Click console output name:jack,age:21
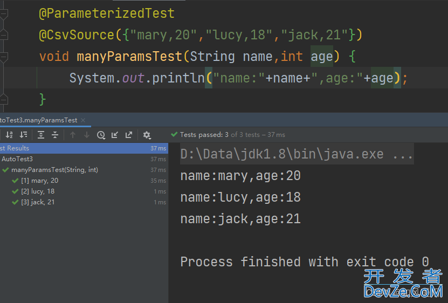This screenshot has width=448, height=303. point(240,219)
